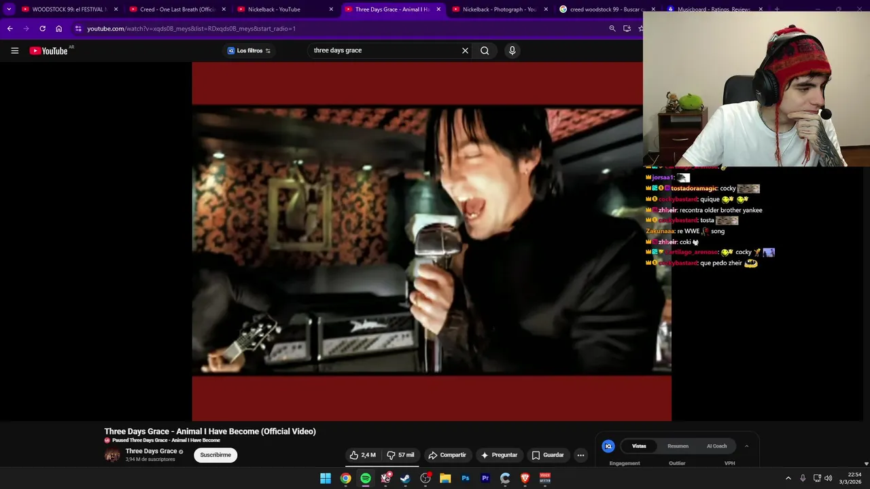The width and height of the screenshot is (870, 489).
Task: Click the tray microphone icon
Action: point(803,478)
